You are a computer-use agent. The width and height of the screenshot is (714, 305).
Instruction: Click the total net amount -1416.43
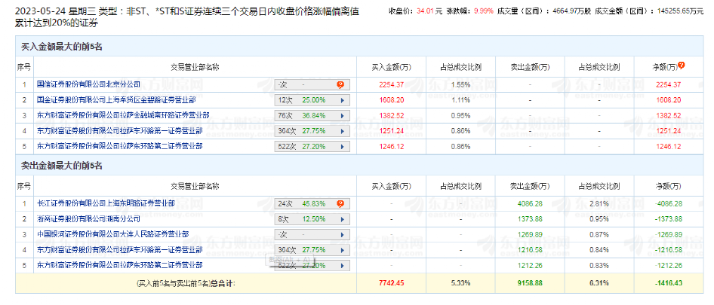pos(669,283)
